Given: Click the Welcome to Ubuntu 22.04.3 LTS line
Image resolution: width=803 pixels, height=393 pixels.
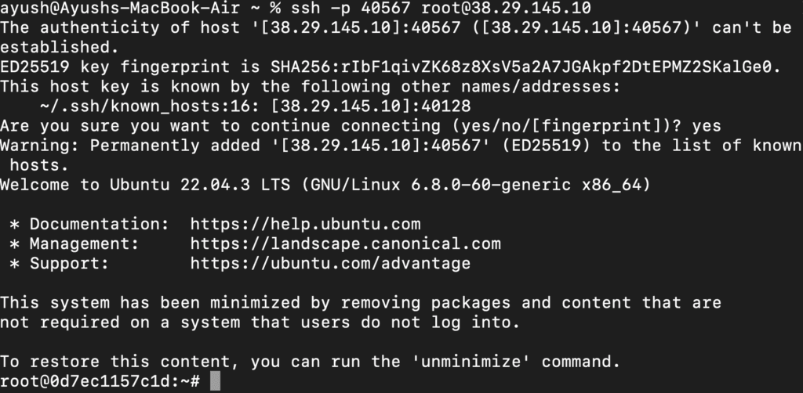Looking at the screenshot, I should (x=325, y=185).
